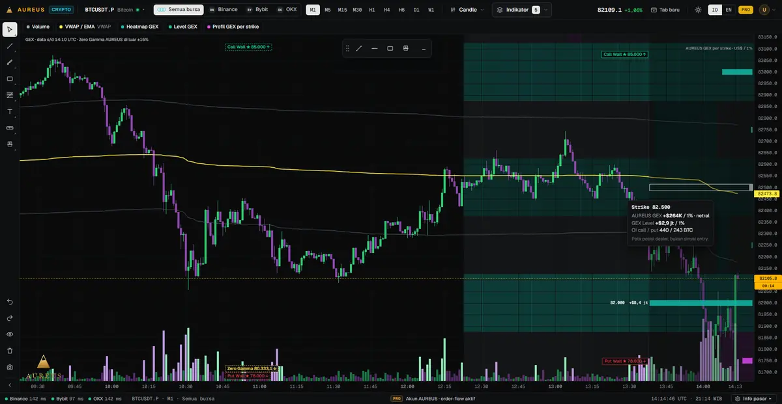This screenshot has width=782, height=404.
Task: Select the Fibonacci lines tool
Action: point(10,95)
